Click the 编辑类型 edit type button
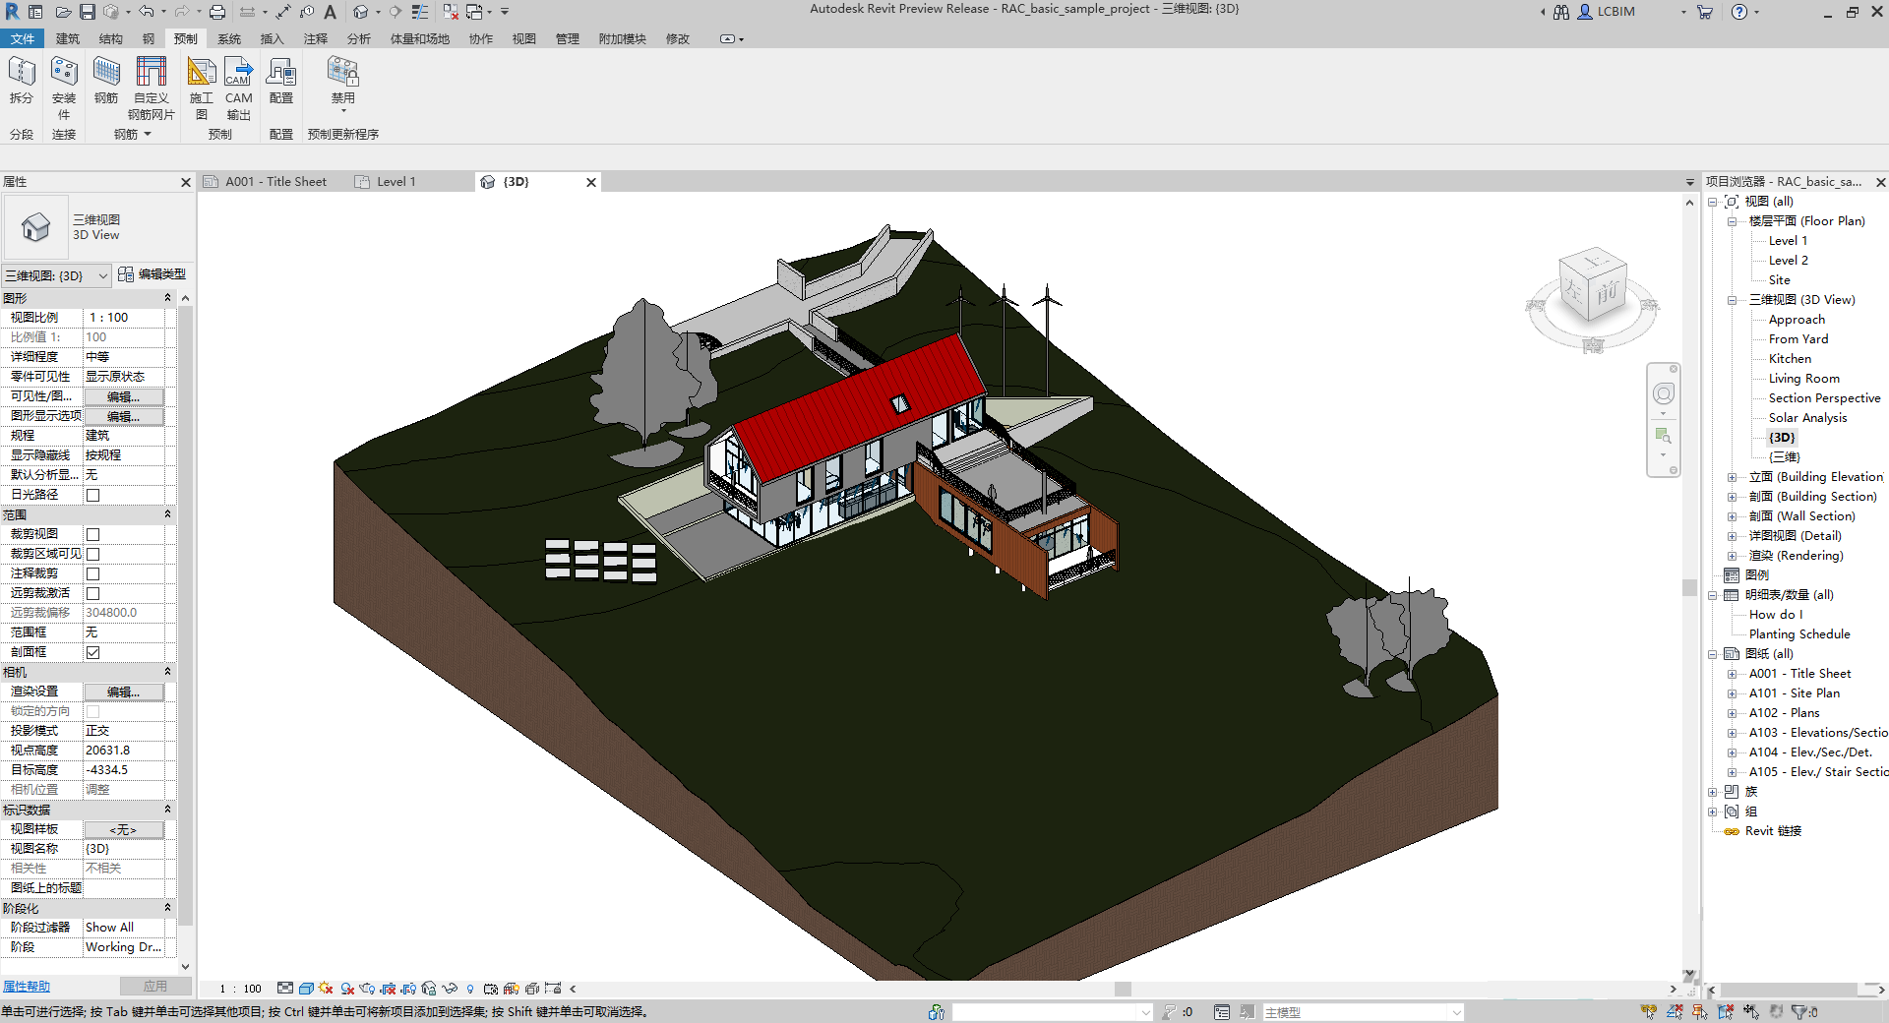This screenshot has height=1023, width=1889. [152, 274]
